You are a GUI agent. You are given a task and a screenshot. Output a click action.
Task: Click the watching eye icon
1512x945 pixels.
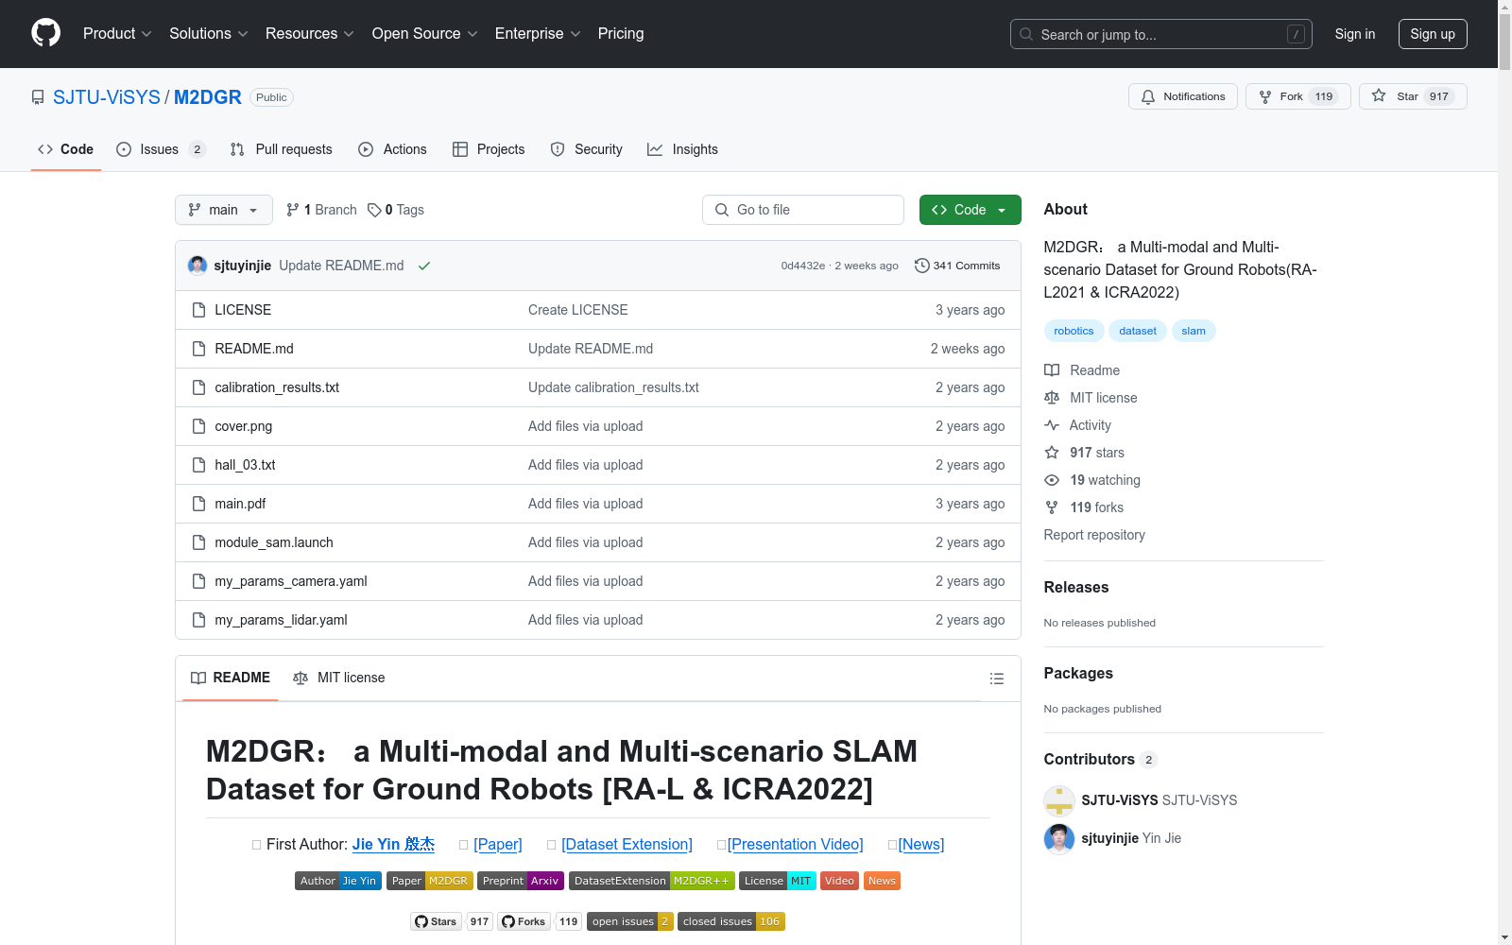click(1052, 480)
